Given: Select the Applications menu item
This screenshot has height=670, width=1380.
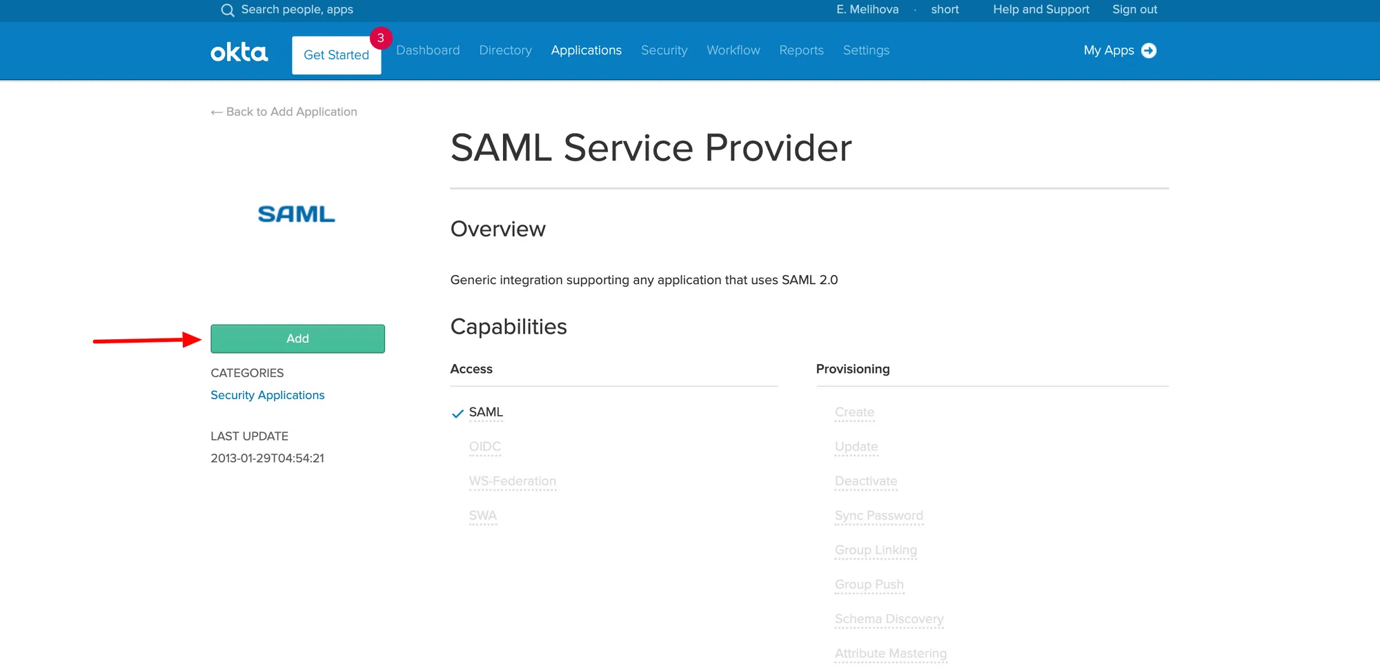Looking at the screenshot, I should pos(586,50).
